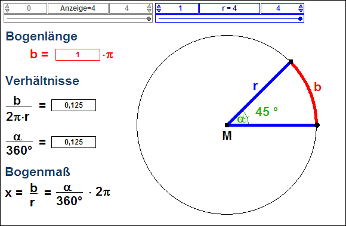Screen dimensions: 346x226
Task: Click the red arc length input box
Action: pos(78,55)
